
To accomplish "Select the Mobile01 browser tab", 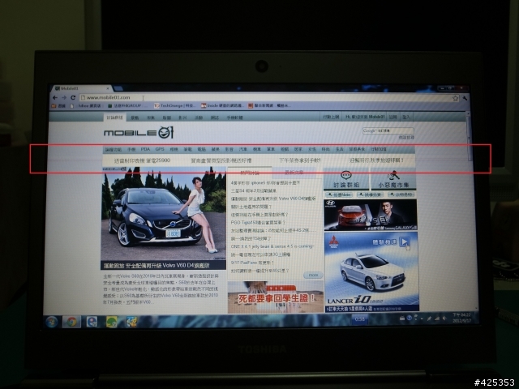I will tap(81, 88).
